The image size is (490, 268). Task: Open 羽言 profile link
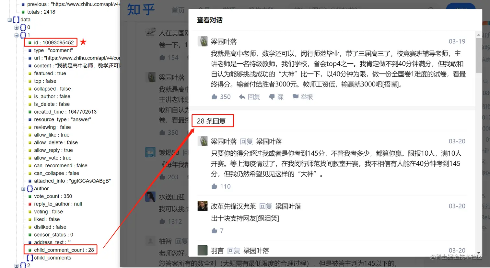[x=217, y=251]
